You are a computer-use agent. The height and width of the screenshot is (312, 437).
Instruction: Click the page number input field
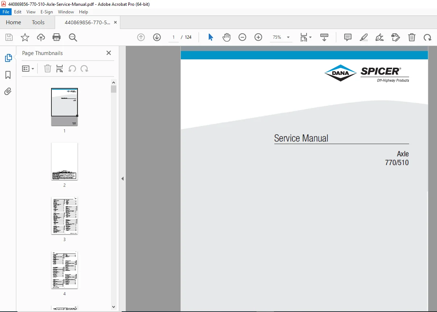(174, 37)
